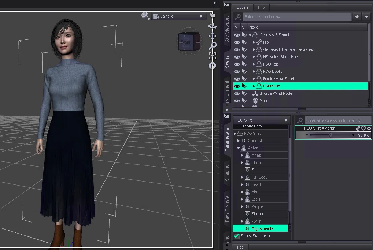373x250 pixels.
Task: Expand the General property group
Action: (x=239, y=141)
